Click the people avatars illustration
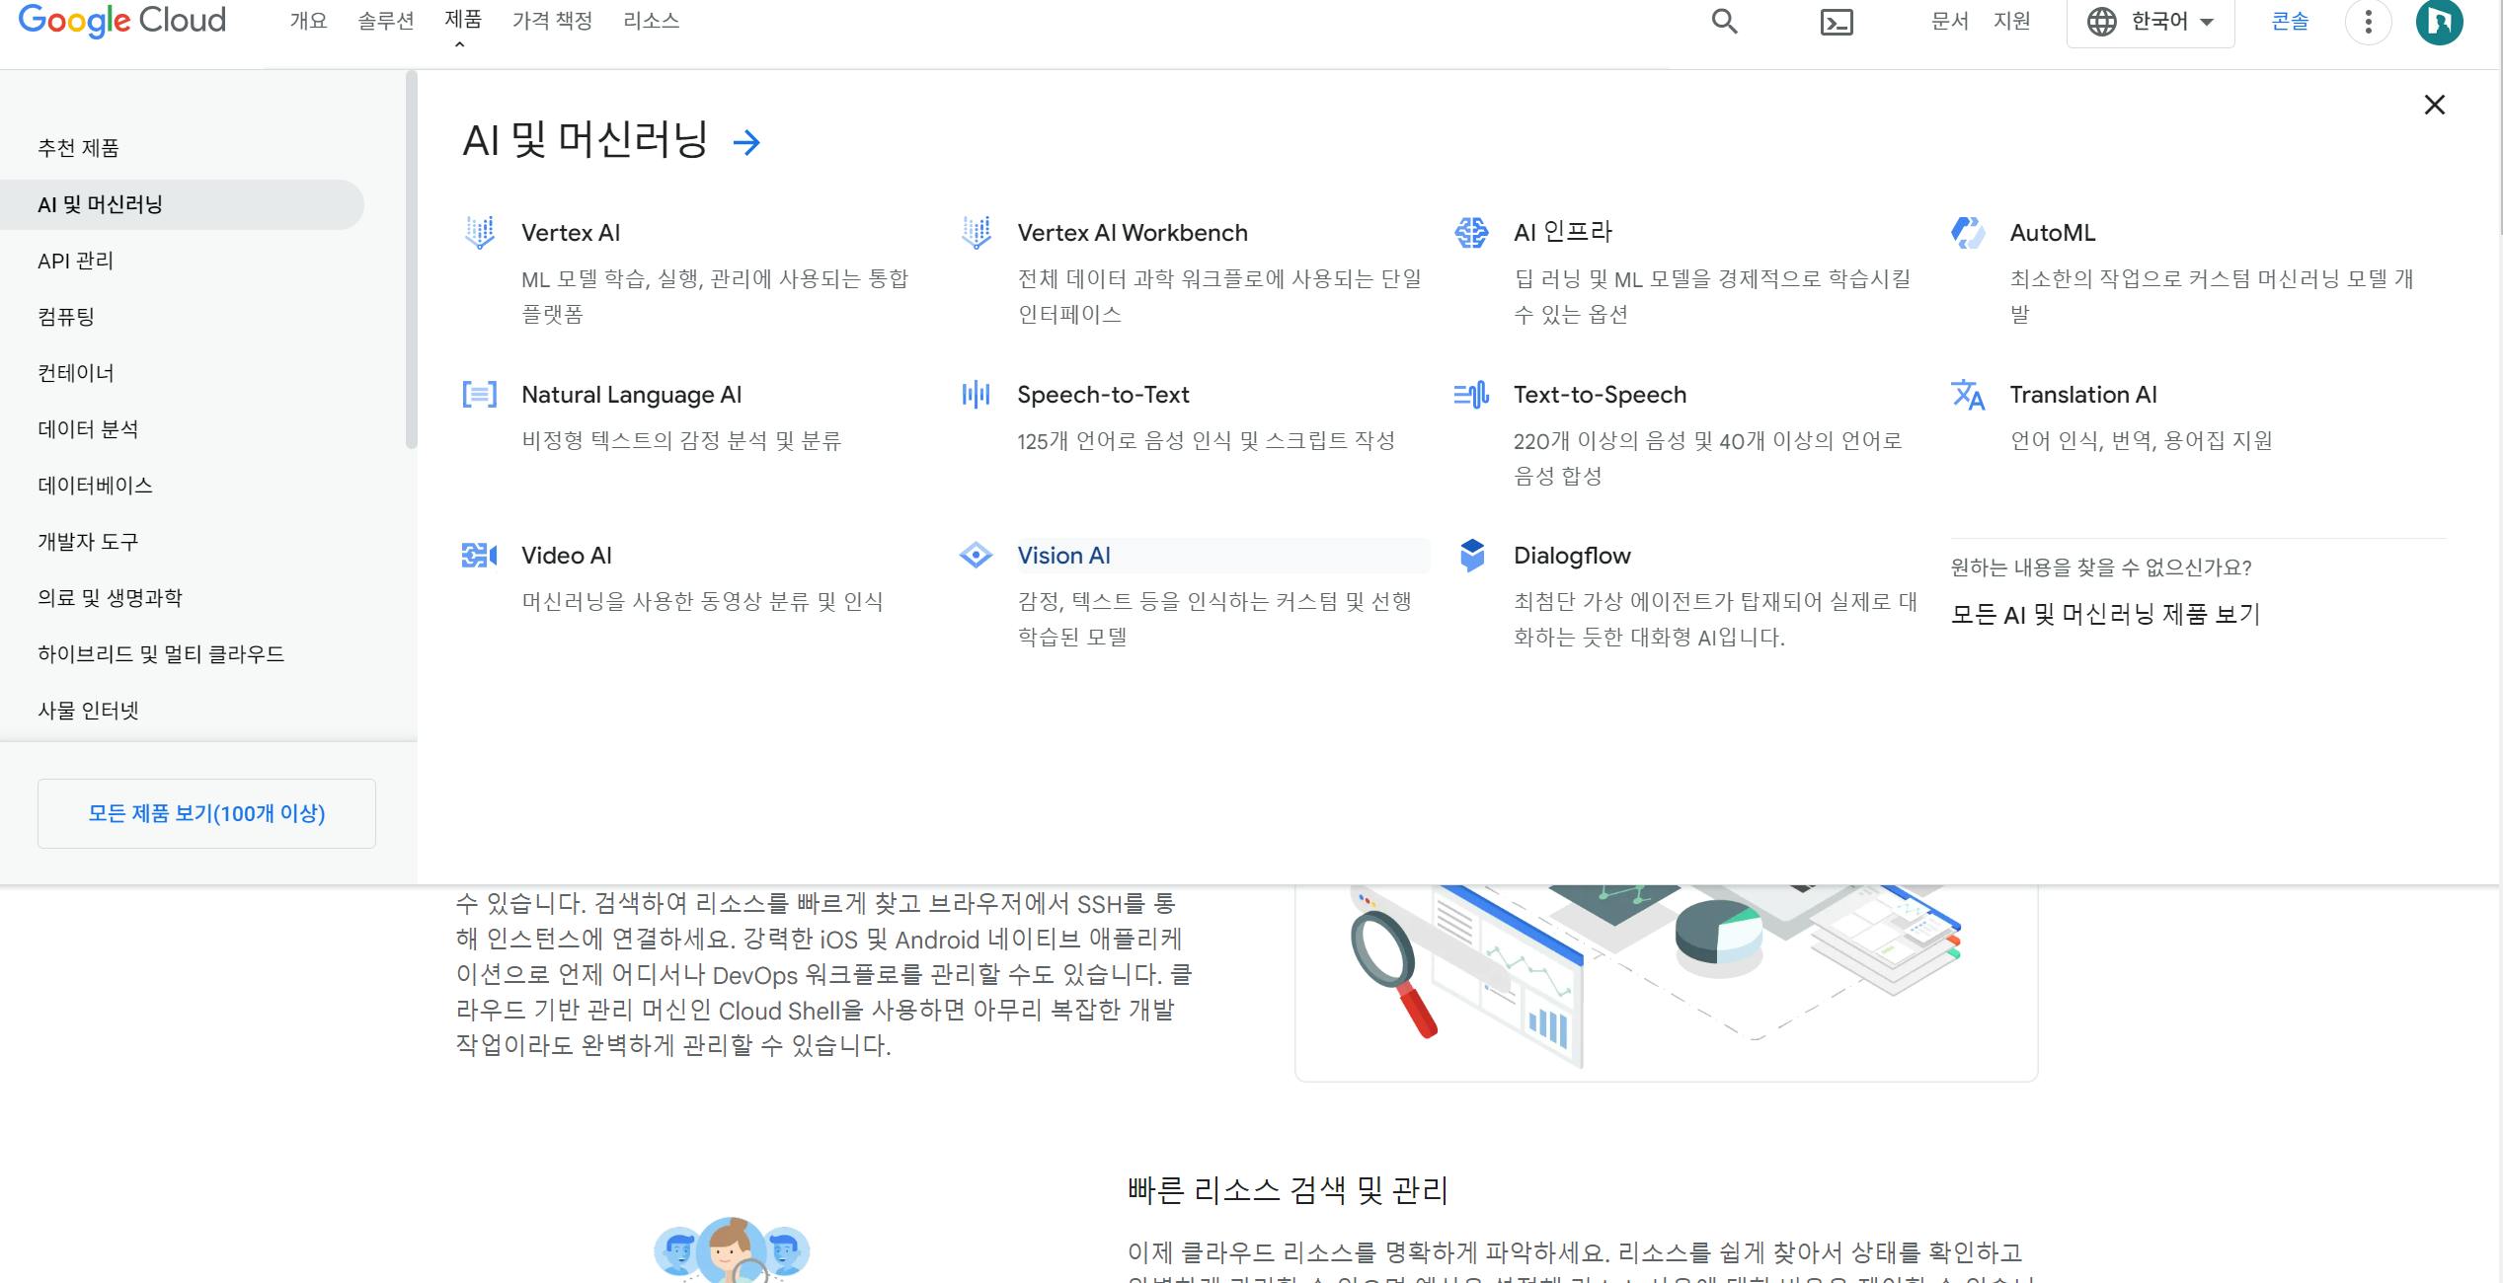The image size is (2503, 1283). tap(732, 1250)
